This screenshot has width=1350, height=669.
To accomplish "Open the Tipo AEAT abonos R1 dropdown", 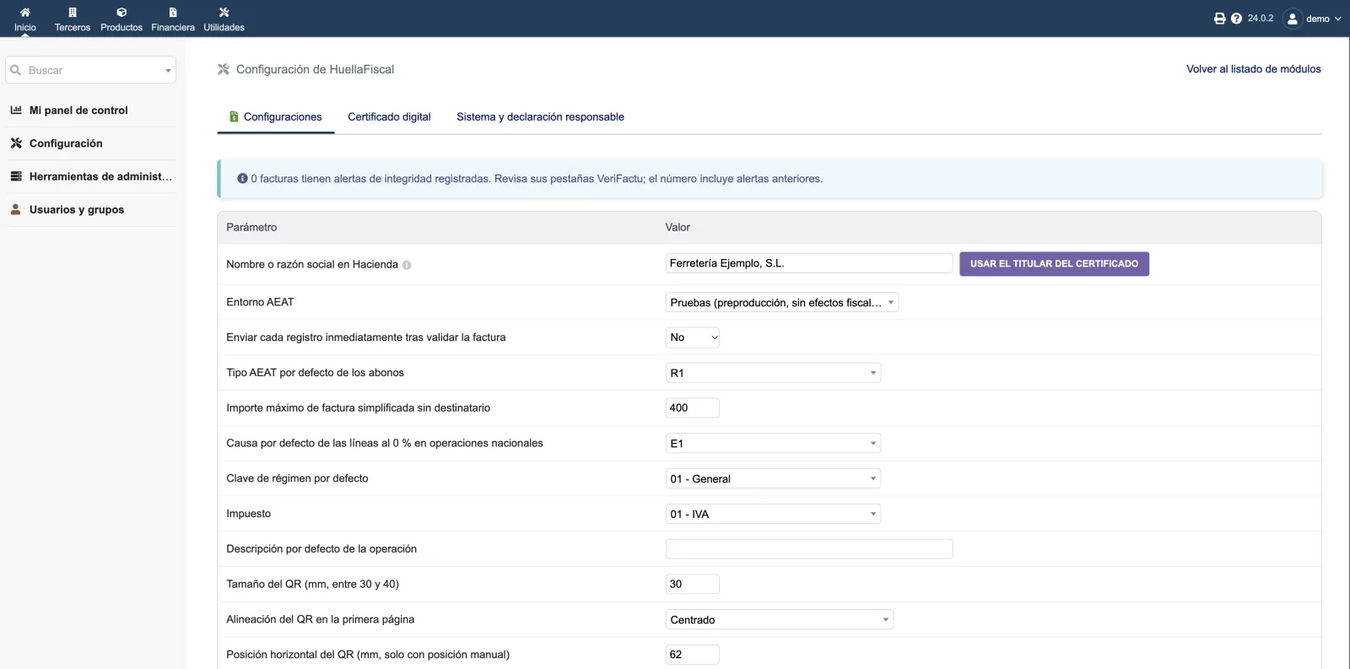I will point(773,373).
